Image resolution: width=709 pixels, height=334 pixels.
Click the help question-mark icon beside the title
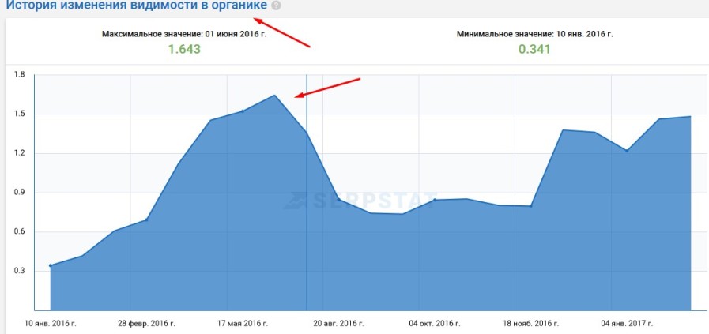point(276,6)
